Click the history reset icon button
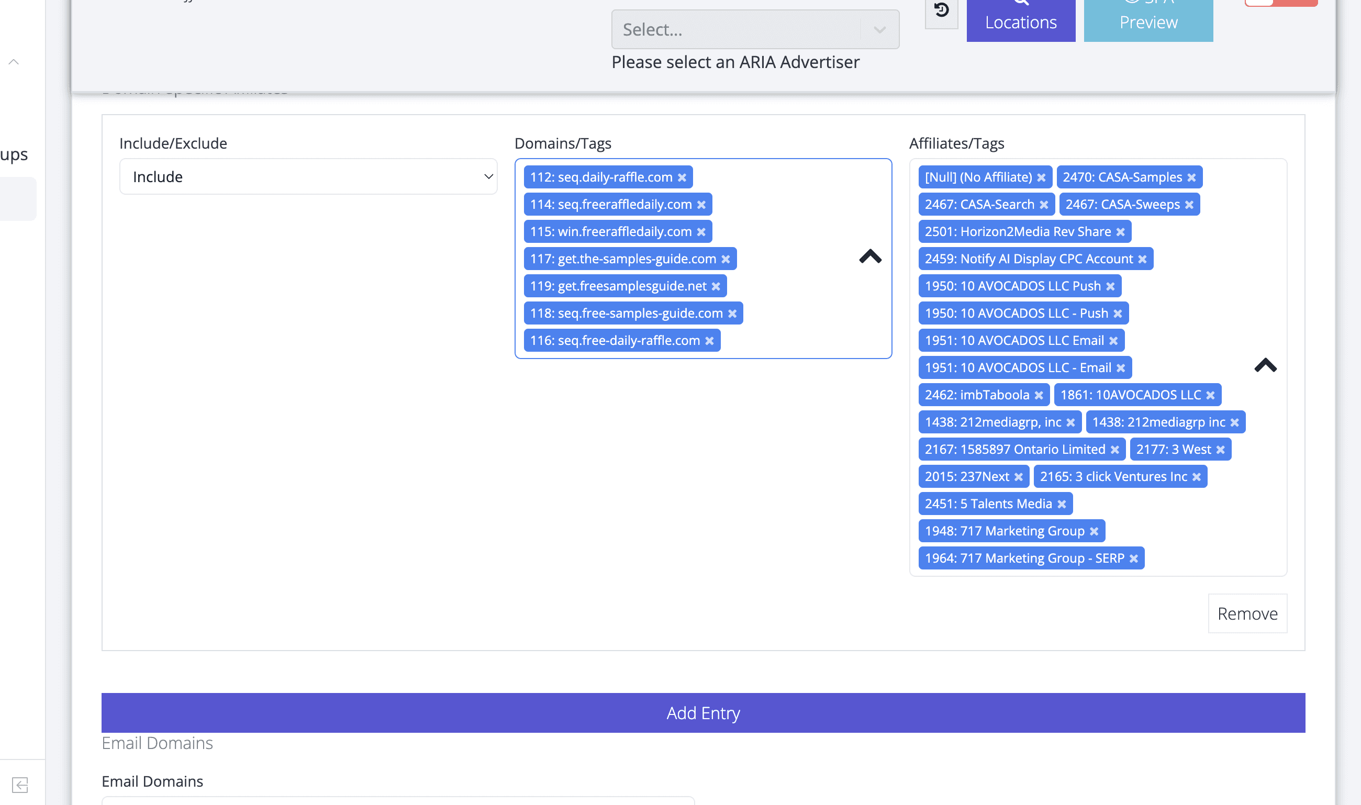 point(942,11)
